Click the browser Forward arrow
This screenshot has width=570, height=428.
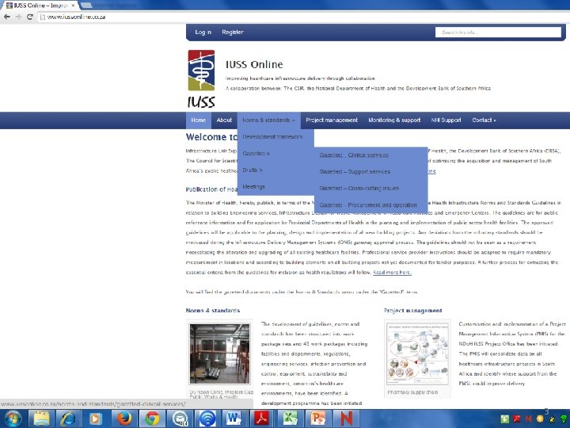click(x=18, y=17)
